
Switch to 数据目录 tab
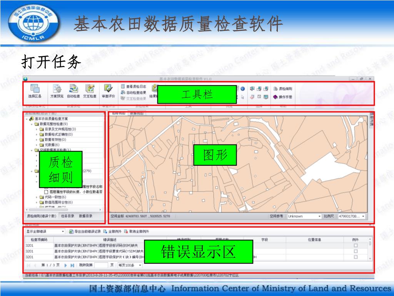click(86, 216)
